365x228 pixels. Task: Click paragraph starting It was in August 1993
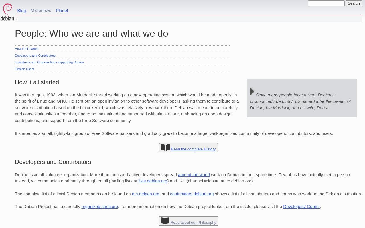127,108
